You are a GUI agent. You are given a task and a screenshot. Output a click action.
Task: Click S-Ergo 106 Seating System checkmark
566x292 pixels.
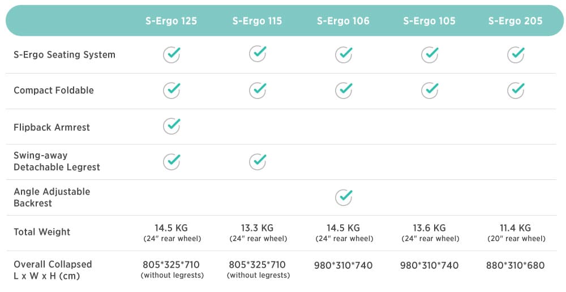tap(344, 54)
